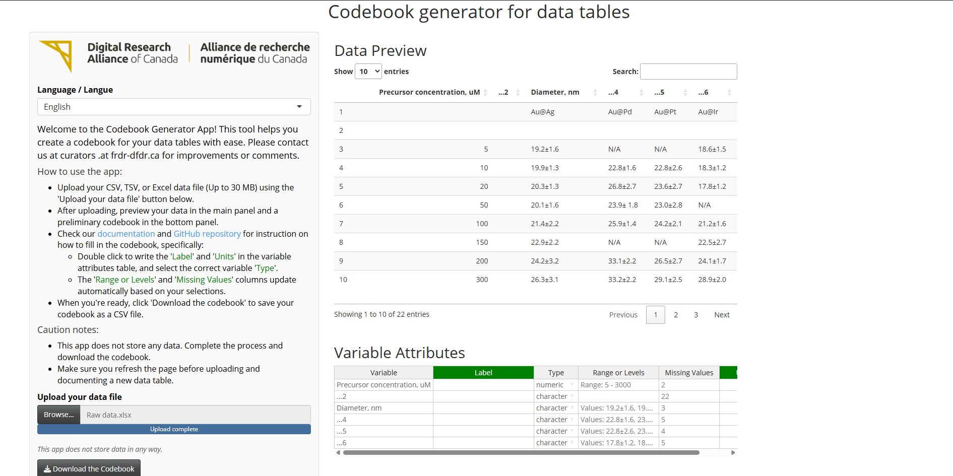
Task: Open Type dropdown for ...2 variable row
Action: pos(572,396)
